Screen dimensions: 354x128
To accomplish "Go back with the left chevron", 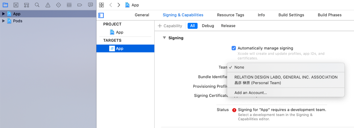I will [x=110, y=5].
